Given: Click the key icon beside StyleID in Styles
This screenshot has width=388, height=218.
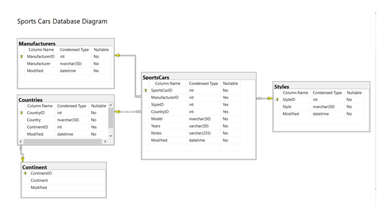Looking at the screenshot, I should tap(277, 100).
